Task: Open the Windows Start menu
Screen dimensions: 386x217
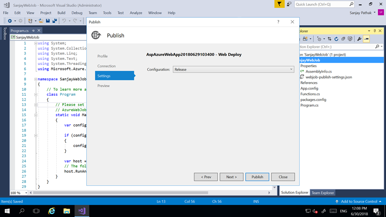Action: pyautogui.click(x=7, y=211)
